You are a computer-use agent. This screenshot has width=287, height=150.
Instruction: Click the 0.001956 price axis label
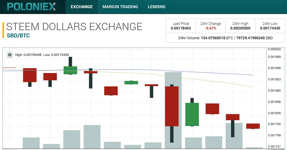tap(274, 68)
